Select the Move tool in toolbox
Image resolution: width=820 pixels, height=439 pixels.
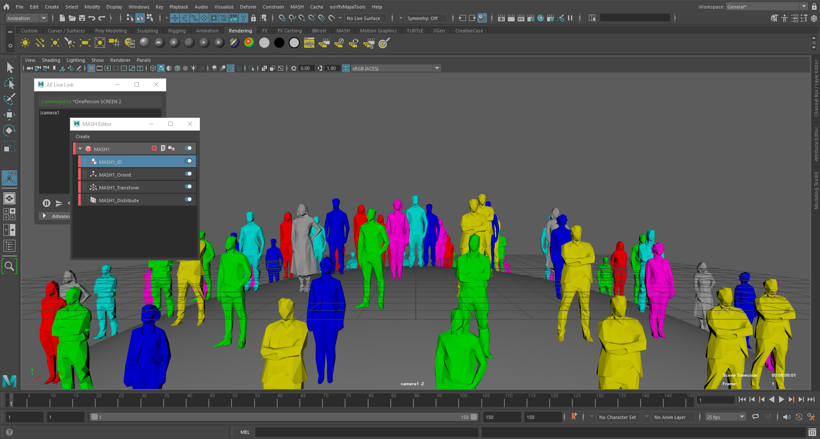(x=9, y=115)
